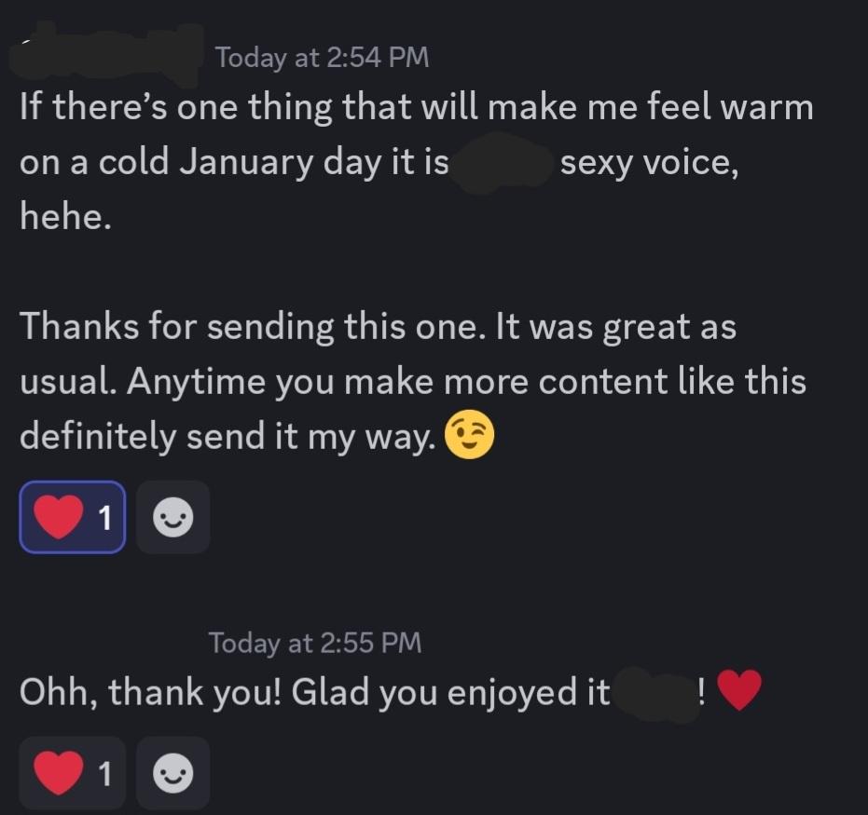Image resolution: width=868 pixels, height=815 pixels.
Task: Click the reaction count "1" under the second reply
Action: (x=104, y=773)
